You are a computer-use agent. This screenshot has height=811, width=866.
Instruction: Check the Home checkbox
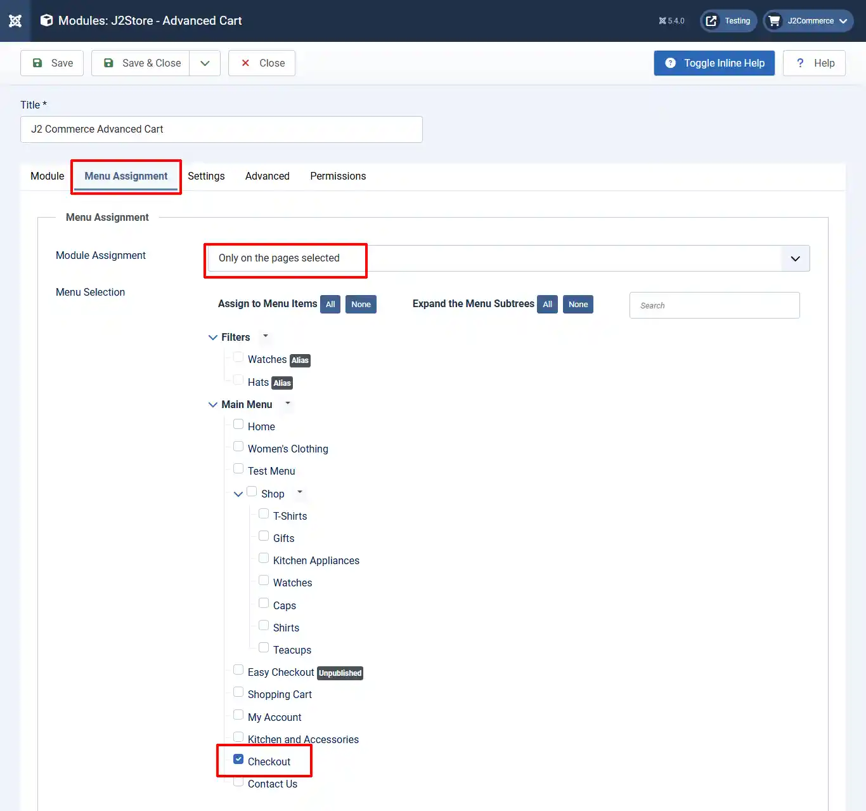(x=238, y=424)
